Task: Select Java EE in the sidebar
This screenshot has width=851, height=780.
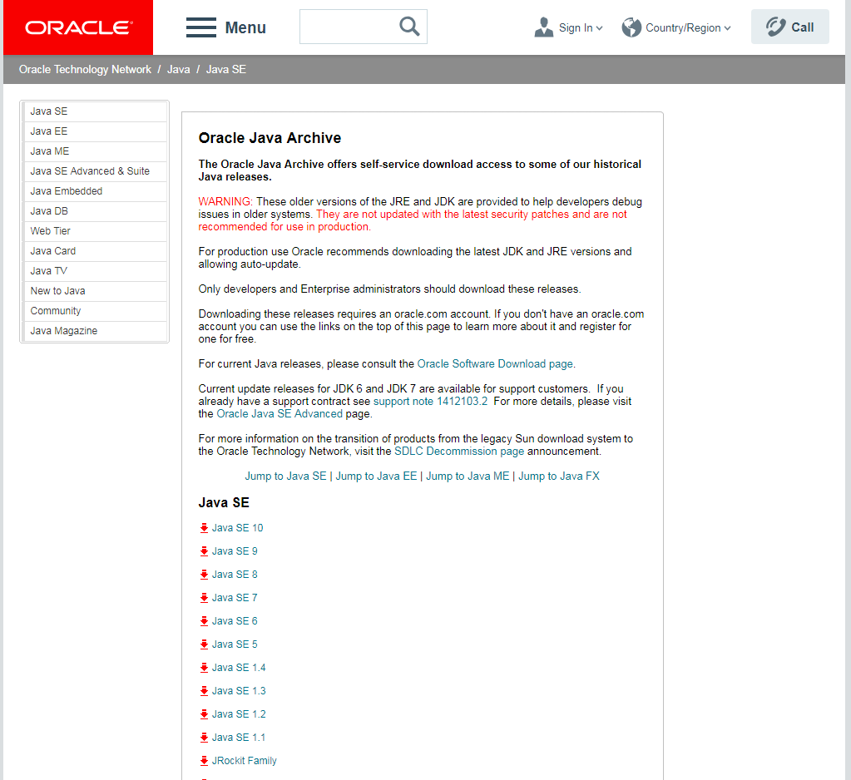Action: click(x=49, y=131)
